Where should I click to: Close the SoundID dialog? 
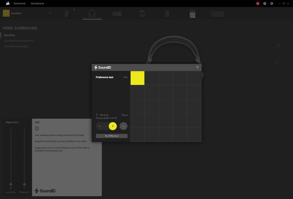pos(197,67)
